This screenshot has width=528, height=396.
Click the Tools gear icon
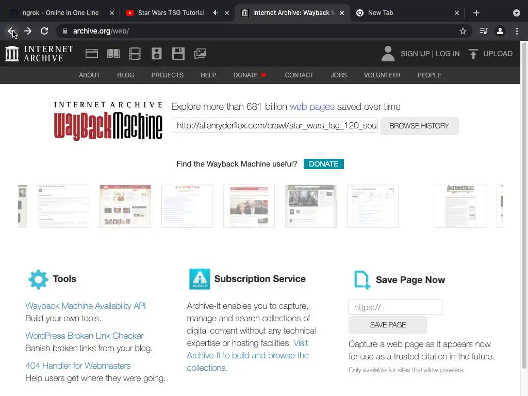38,279
